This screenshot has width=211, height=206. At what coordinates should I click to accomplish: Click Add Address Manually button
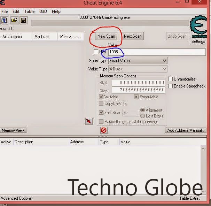point(186,130)
